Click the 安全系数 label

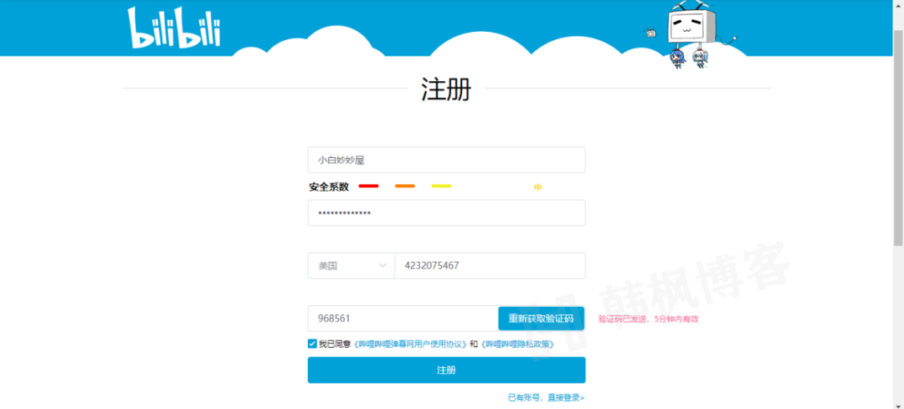pyautogui.click(x=329, y=187)
